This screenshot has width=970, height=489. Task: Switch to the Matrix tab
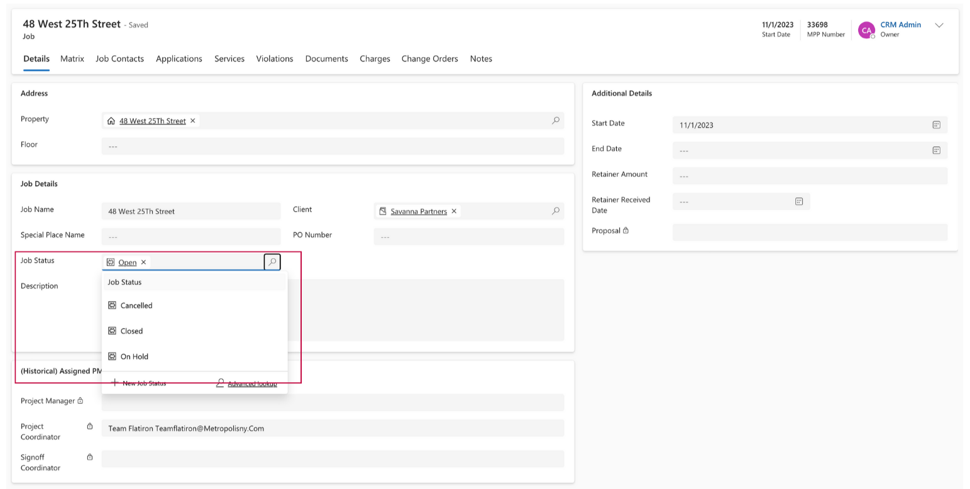point(72,58)
